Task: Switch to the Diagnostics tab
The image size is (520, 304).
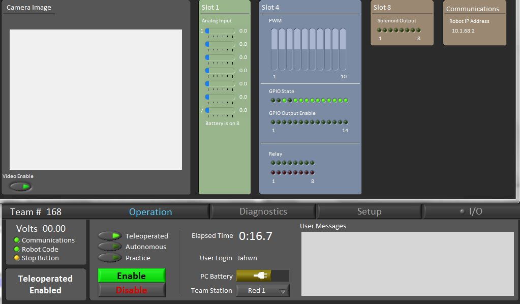Action: pos(263,211)
